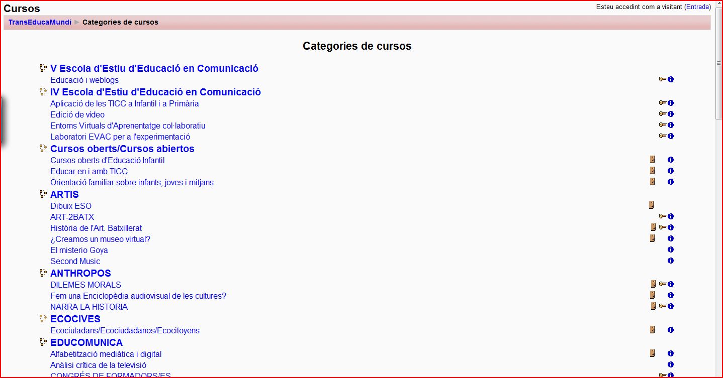Open info icon for Second Music course
Viewport: 723px width, 378px height.
(x=670, y=261)
